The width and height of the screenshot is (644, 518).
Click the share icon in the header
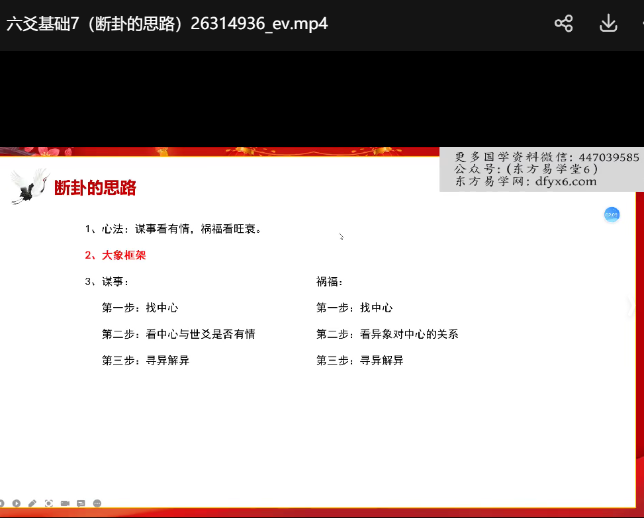[x=563, y=24]
